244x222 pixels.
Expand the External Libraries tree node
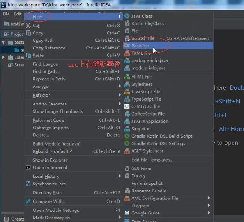click(3, 57)
